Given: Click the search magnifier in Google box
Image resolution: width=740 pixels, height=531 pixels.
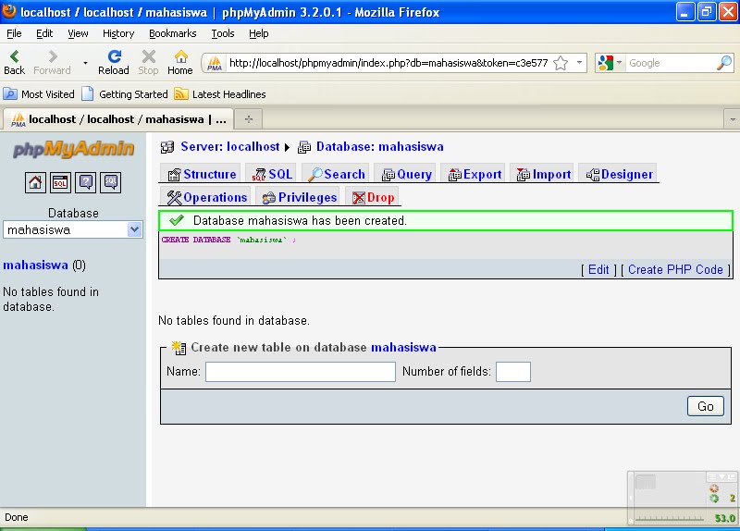Looking at the screenshot, I should (724, 63).
